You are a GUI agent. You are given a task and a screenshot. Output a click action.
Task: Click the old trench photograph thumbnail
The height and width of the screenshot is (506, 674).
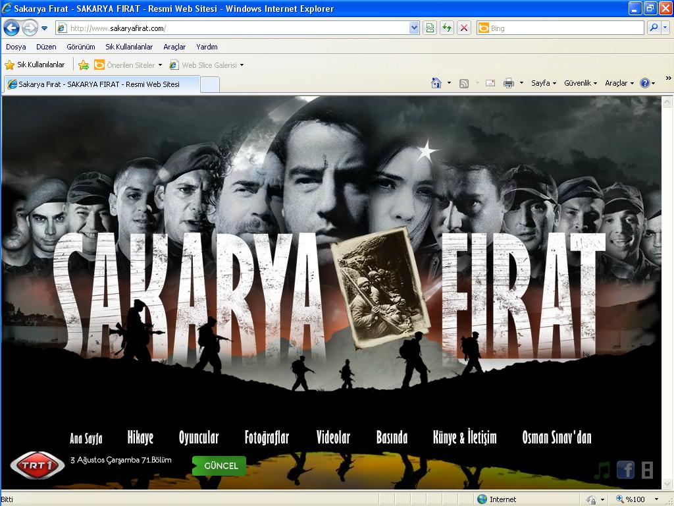pos(380,288)
